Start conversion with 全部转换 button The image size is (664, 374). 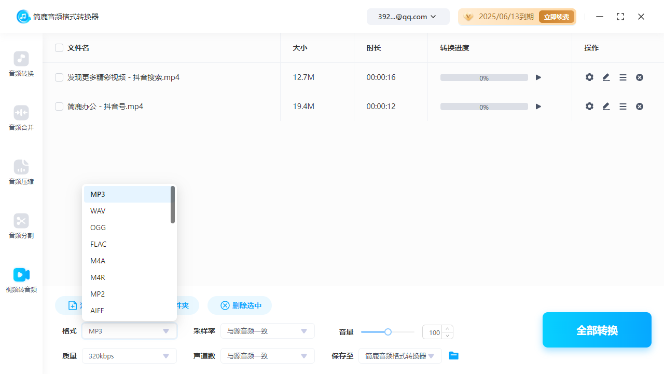click(x=597, y=330)
